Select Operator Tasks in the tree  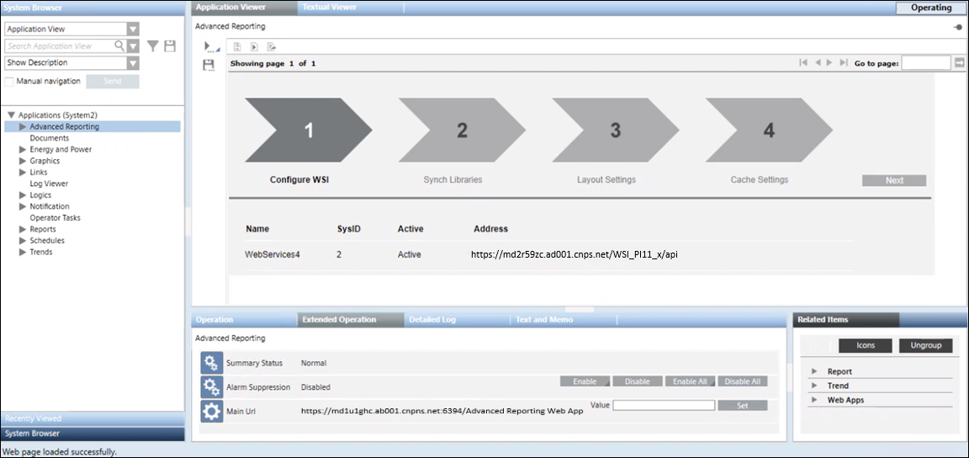[x=56, y=218]
